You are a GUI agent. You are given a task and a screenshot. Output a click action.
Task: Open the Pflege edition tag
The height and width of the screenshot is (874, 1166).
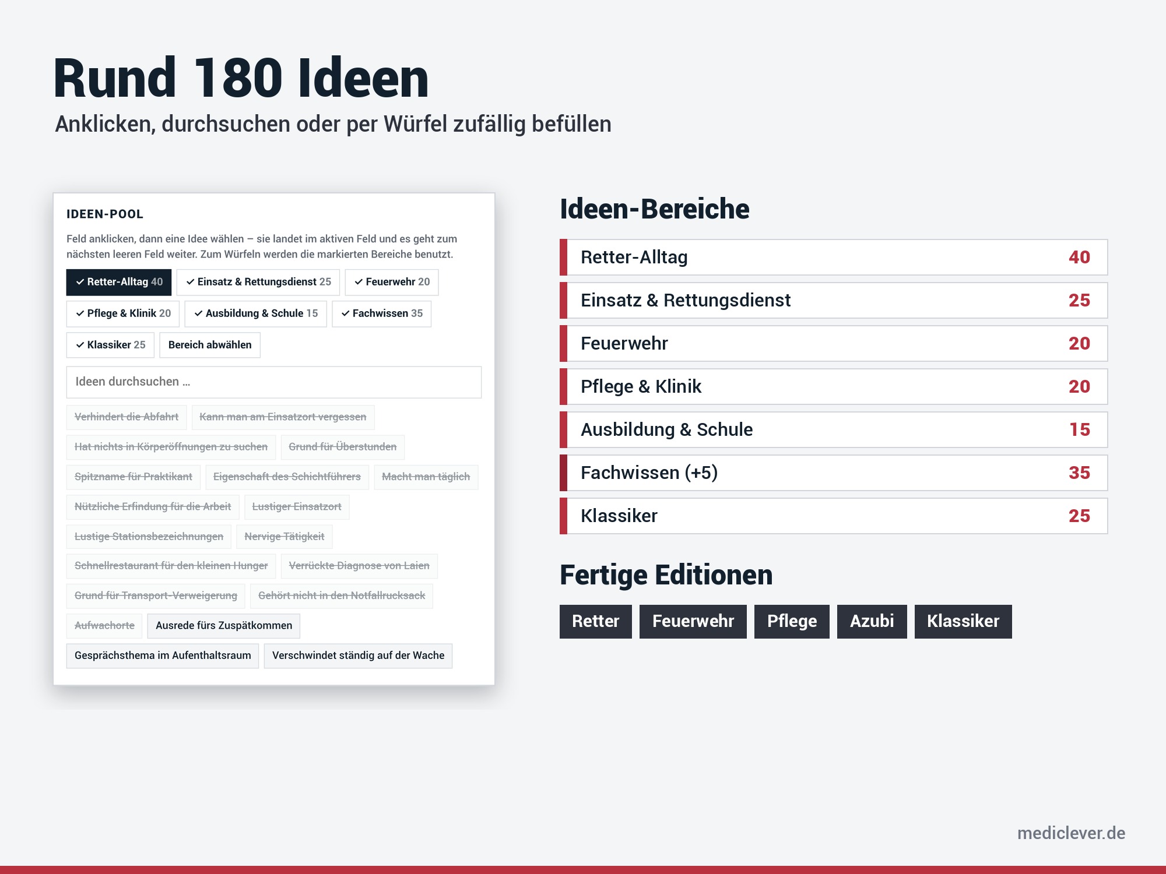point(792,621)
